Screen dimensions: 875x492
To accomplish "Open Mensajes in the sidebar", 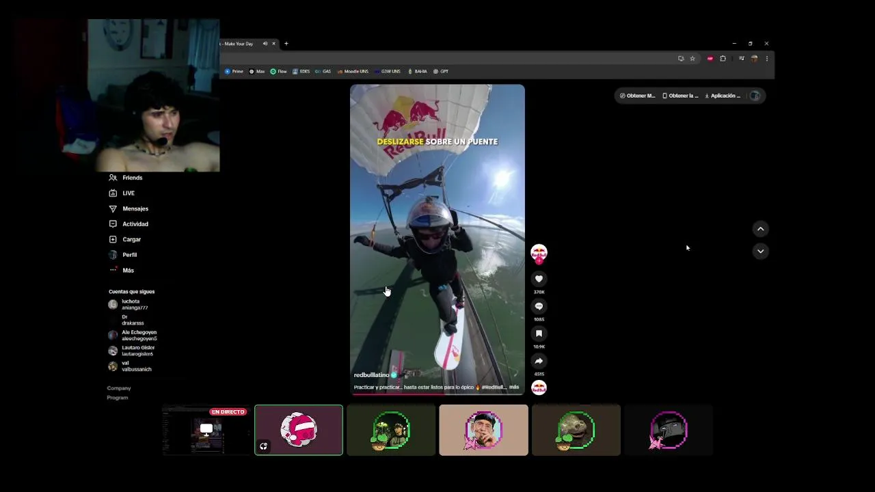I will pos(129,208).
